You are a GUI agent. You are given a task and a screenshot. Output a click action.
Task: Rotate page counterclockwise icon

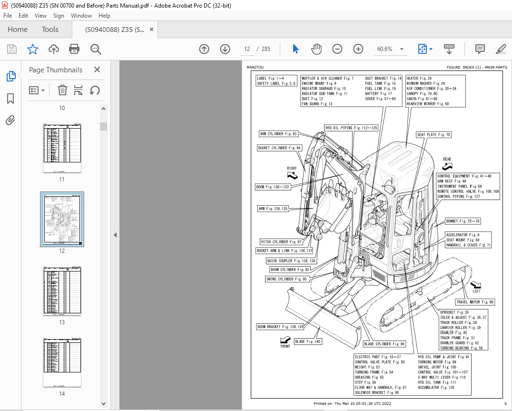pos(95,90)
